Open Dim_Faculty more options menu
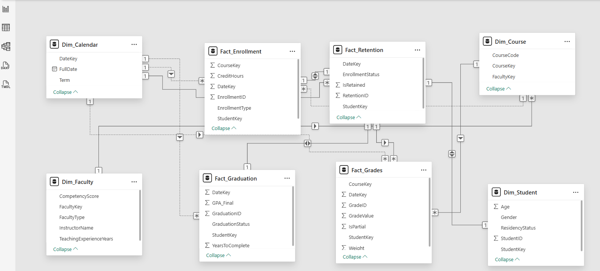The image size is (600, 271). pyautogui.click(x=134, y=182)
